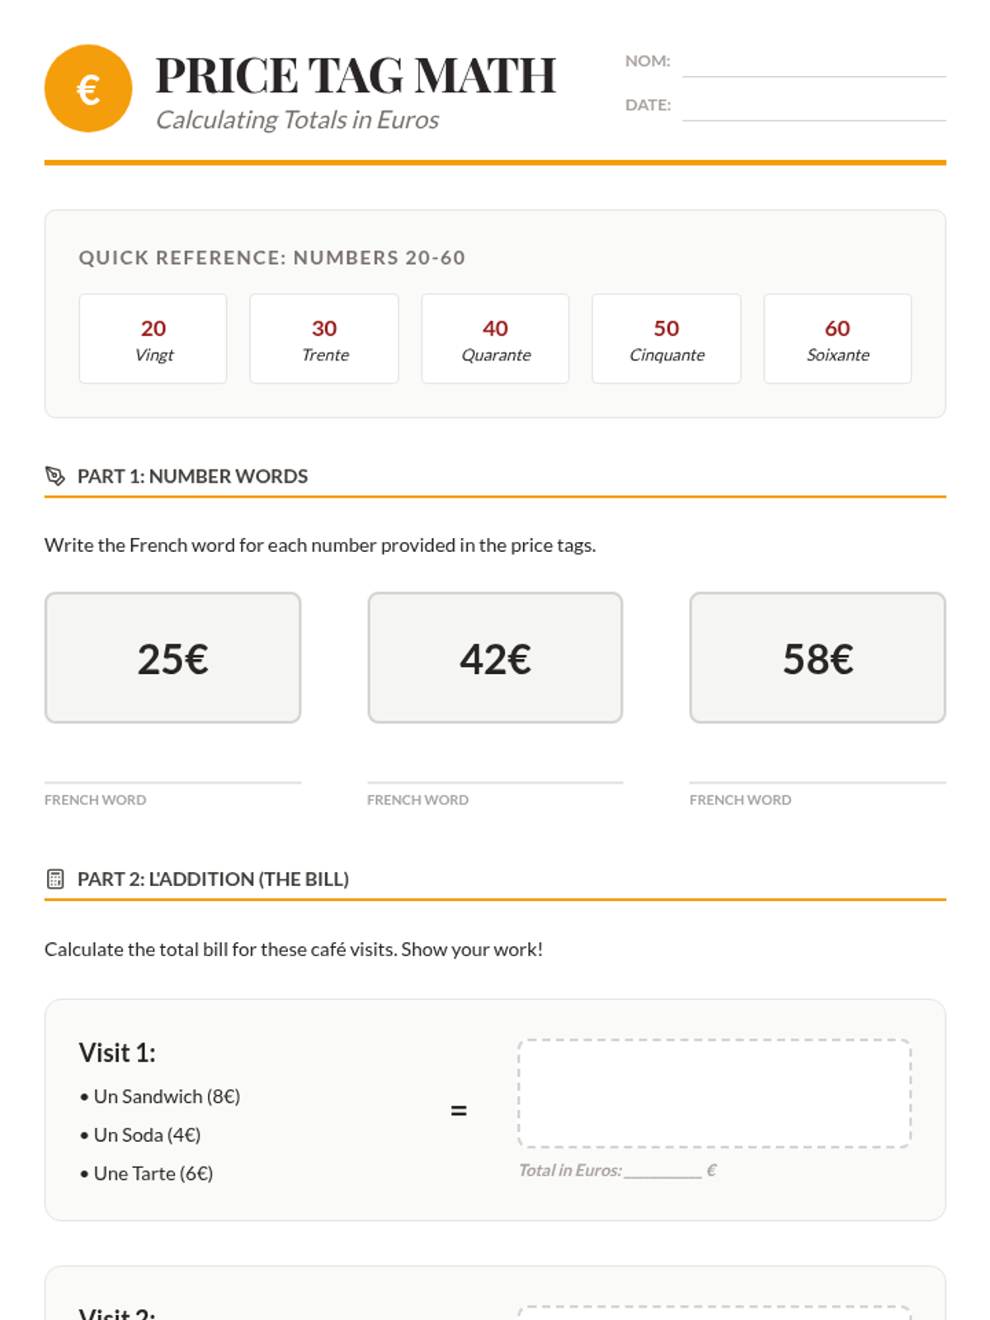Click the price tag icon beside Part 1
Image resolution: width=990 pixels, height=1320 pixels.
click(x=55, y=476)
